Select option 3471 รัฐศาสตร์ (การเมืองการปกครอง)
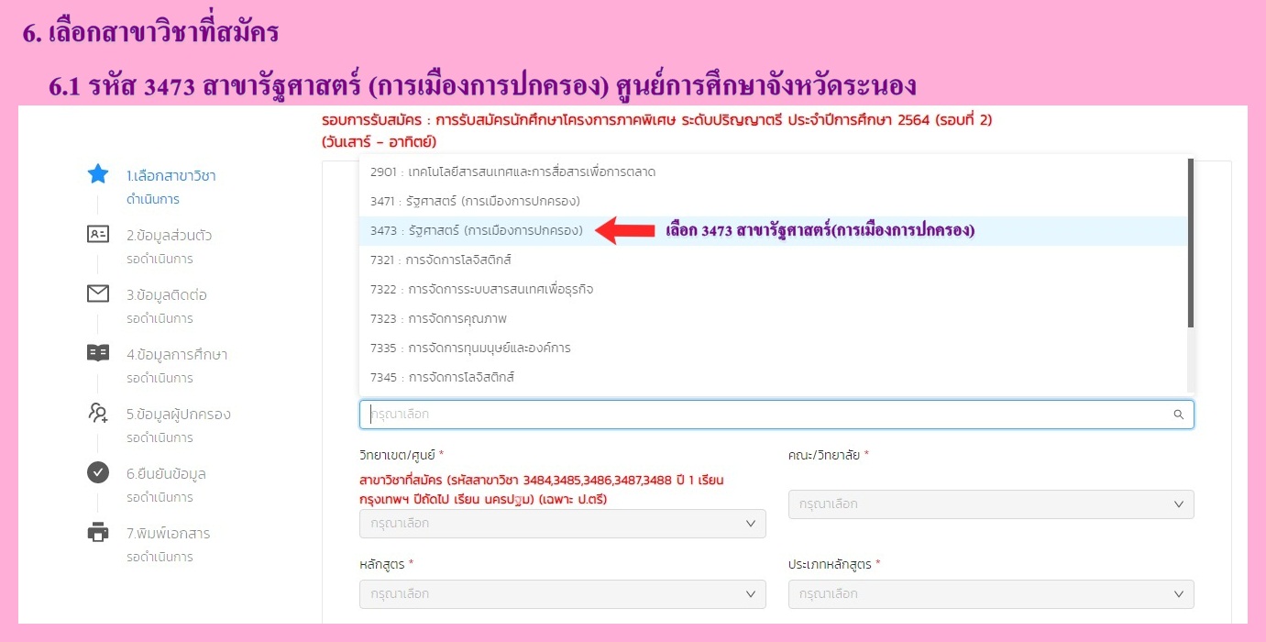 475,201
